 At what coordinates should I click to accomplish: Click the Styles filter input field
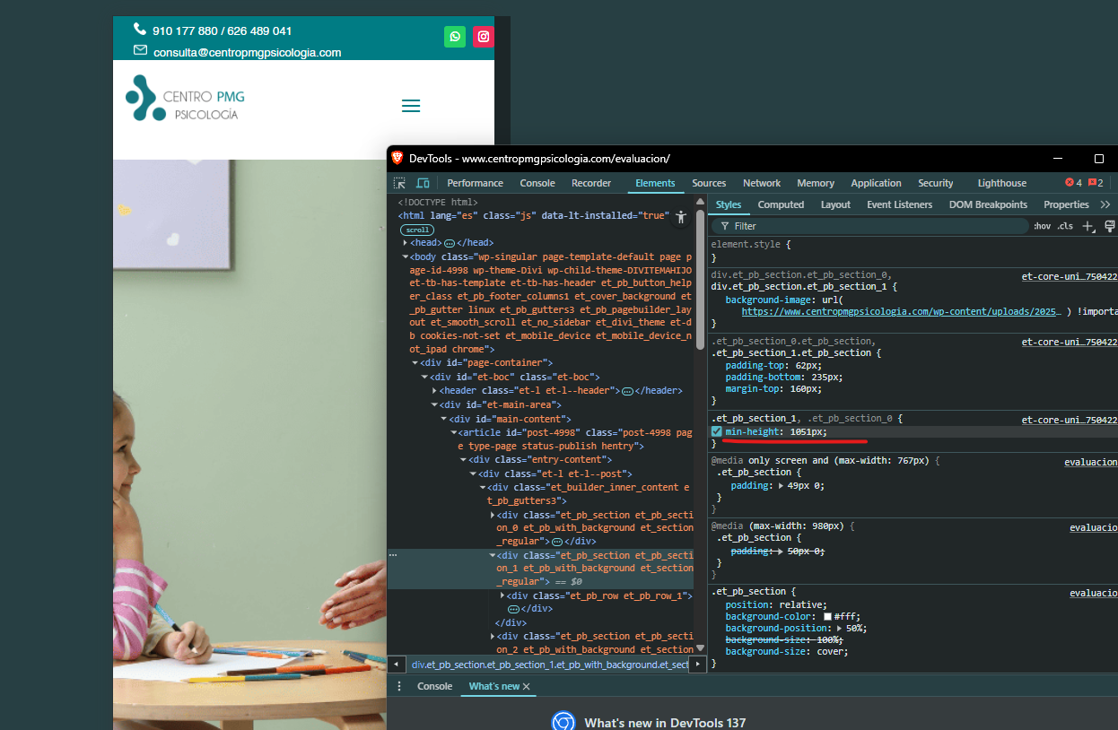[x=870, y=226]
